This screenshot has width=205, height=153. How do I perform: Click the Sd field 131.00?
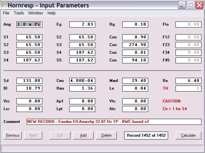tap(29, 81)
